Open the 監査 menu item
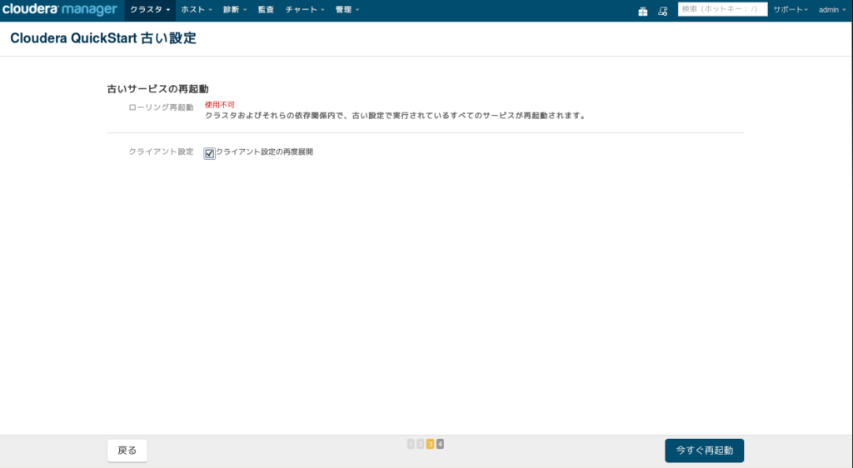The height and width of the screenshot is (468, 853). pos(266,10)
